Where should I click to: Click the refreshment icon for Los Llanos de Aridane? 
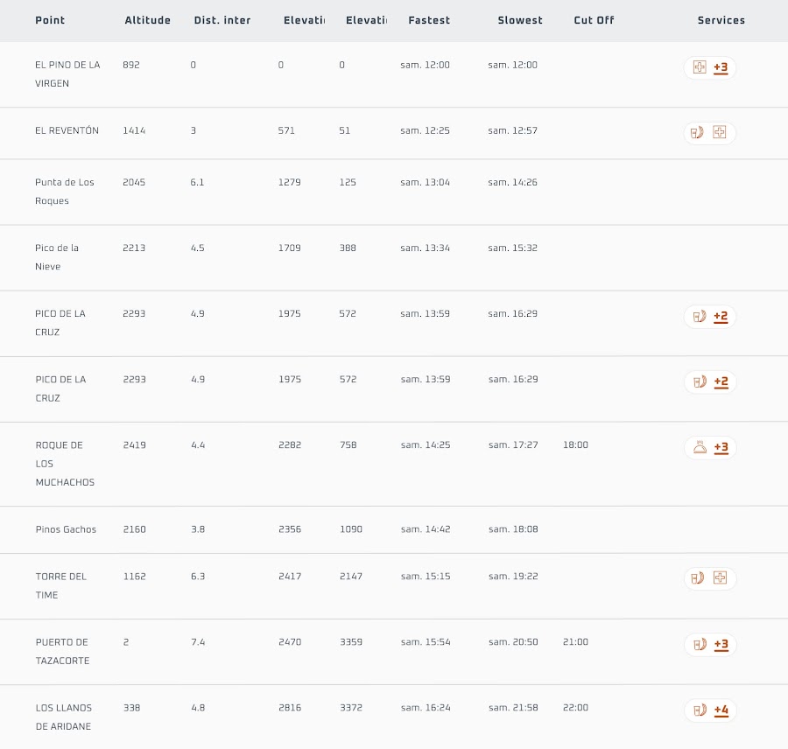point(700,710)
